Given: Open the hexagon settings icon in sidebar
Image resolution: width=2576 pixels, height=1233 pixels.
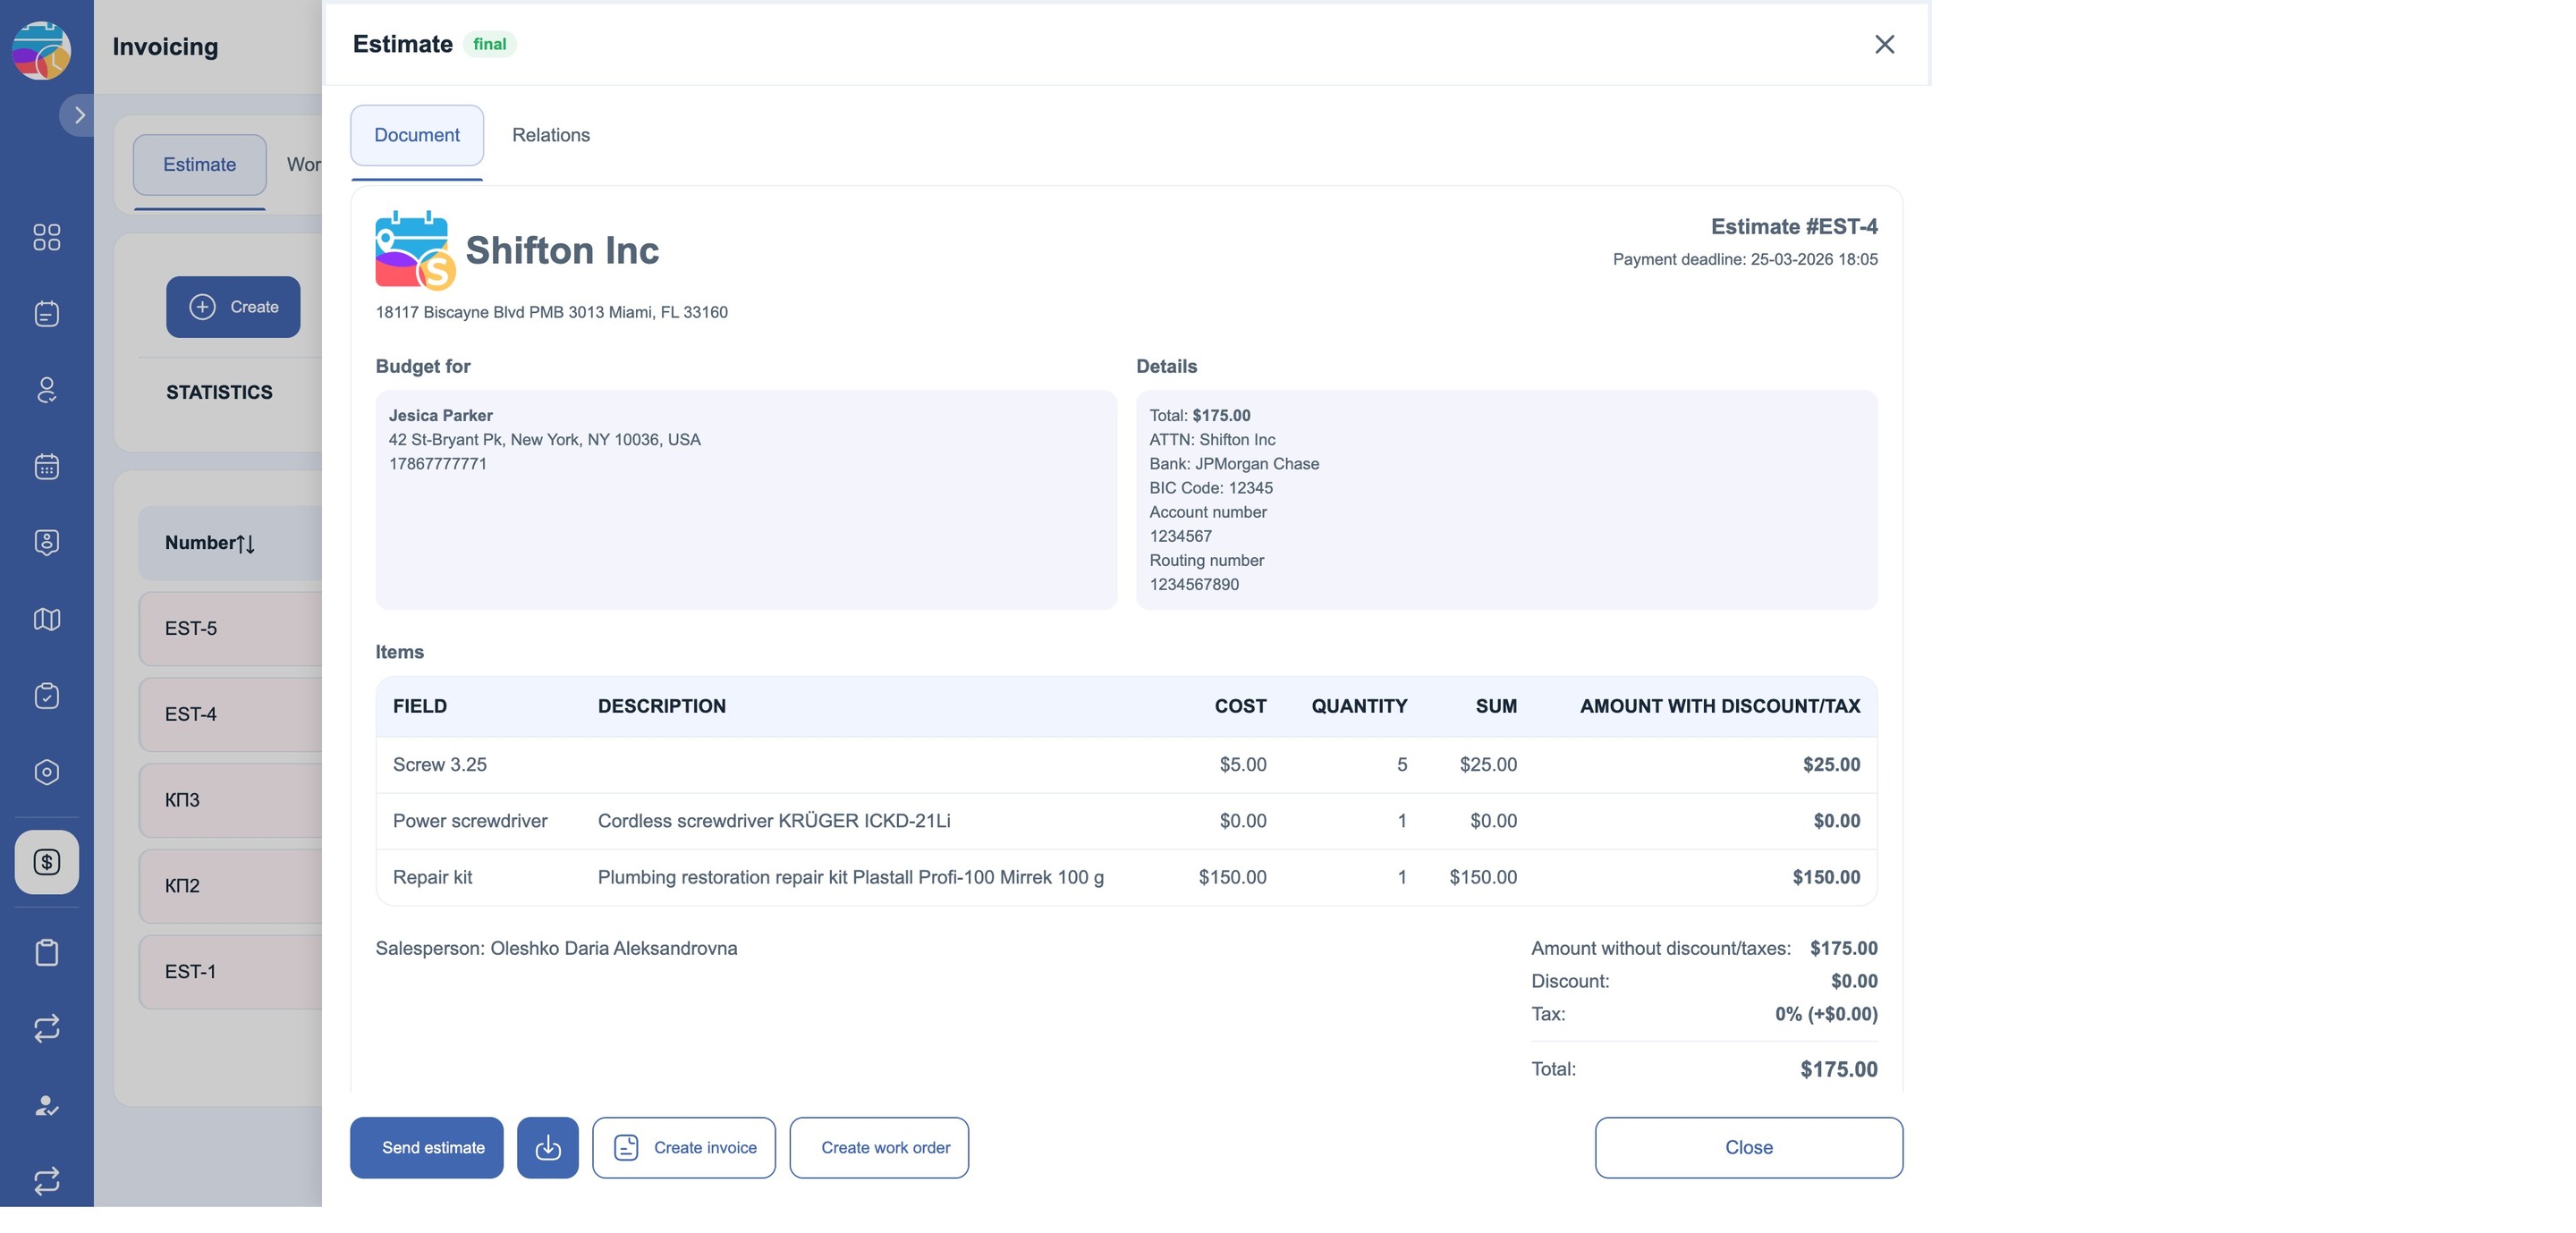Looking at the screenshot, I should (x=47, y=773).
